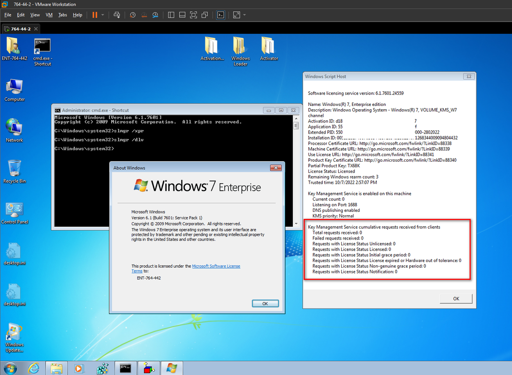Screen dimensions: 512x375
Task: Select the Activation folder on desktop
Action: tap(212, 49)
